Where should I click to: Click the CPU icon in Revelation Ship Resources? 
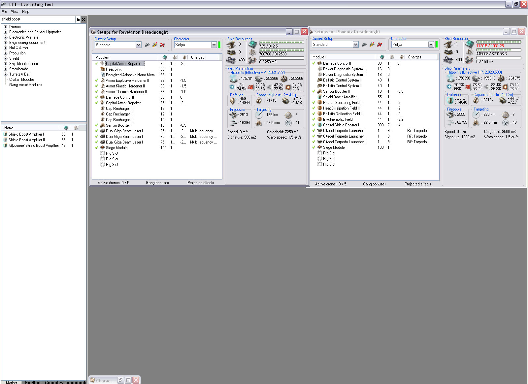click(252, 45)
